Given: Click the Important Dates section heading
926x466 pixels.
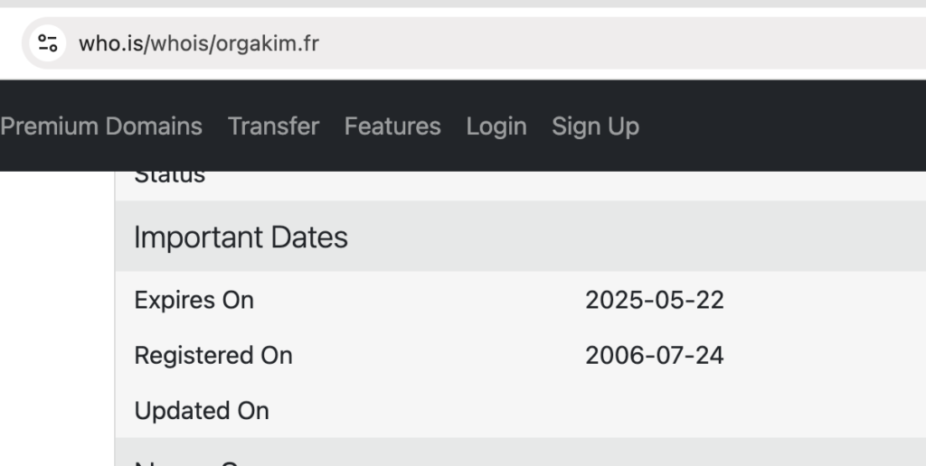Looking at the screenshot, I should 241,238.
